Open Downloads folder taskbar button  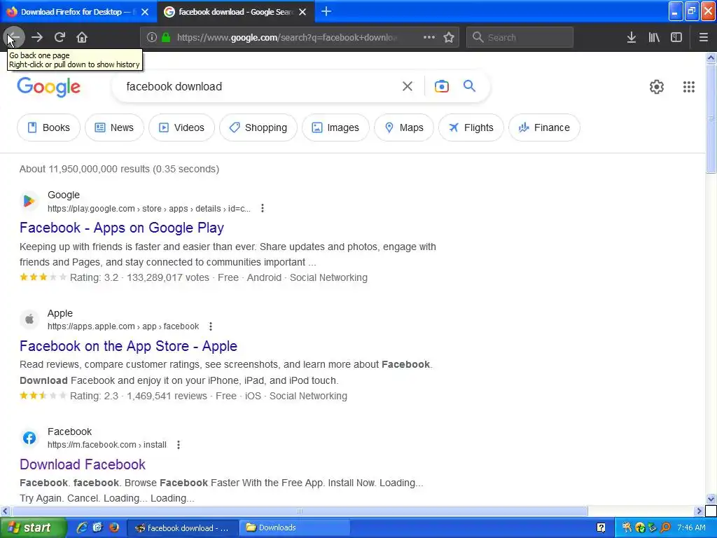pos(295,528)
